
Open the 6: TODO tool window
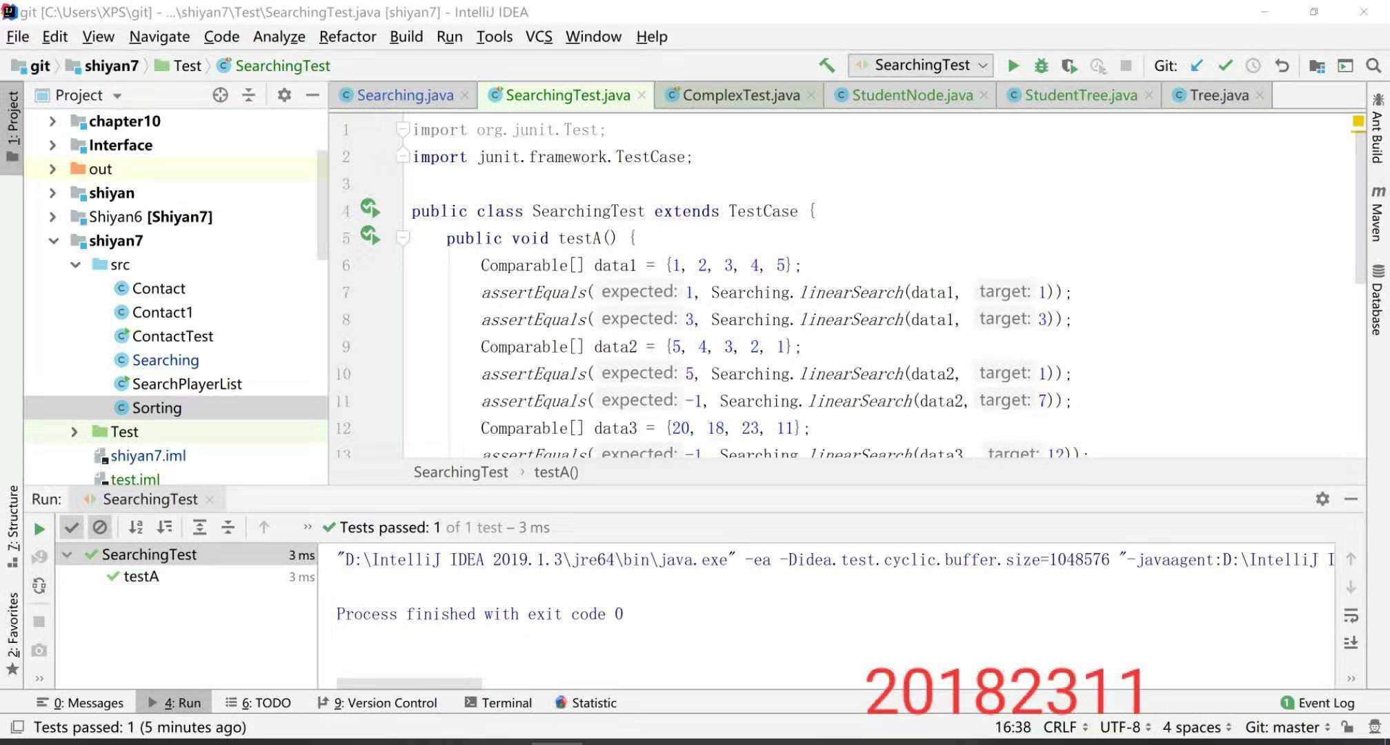click(258, 703)
